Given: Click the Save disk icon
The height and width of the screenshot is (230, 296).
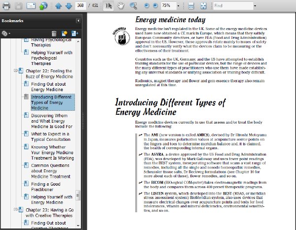Looking at the screenshot, I should click(x=19, y=5).
